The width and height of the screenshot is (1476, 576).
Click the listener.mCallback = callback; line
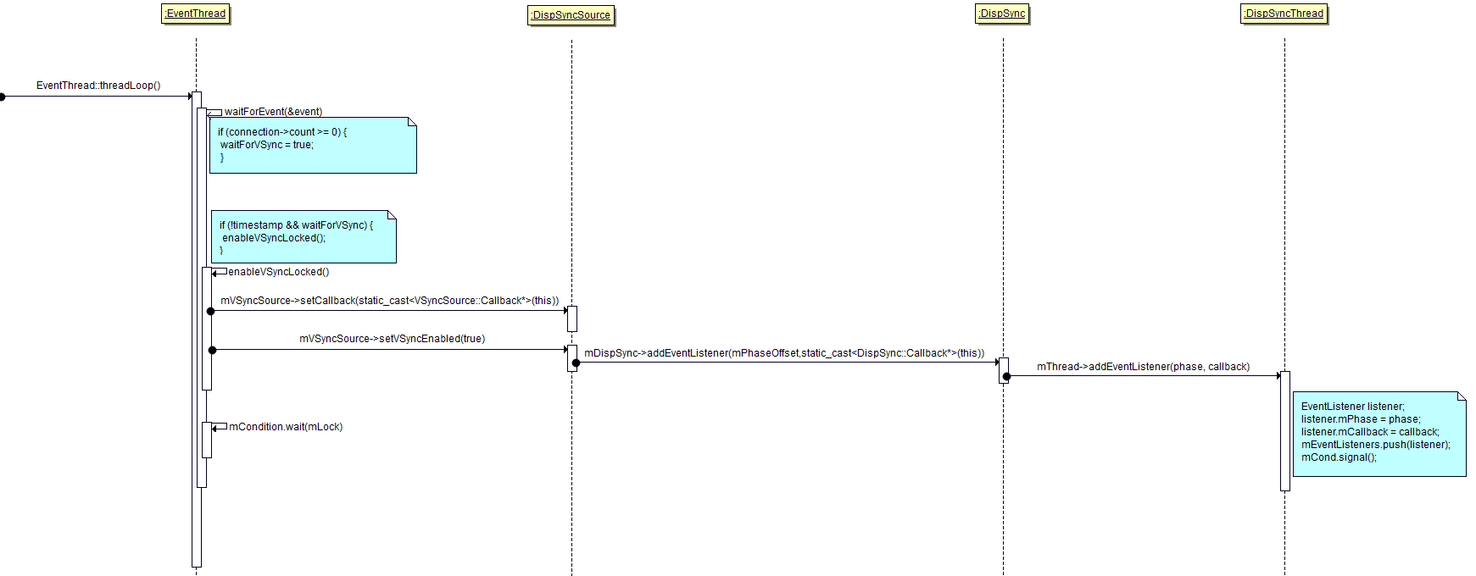click(1370, 432)
